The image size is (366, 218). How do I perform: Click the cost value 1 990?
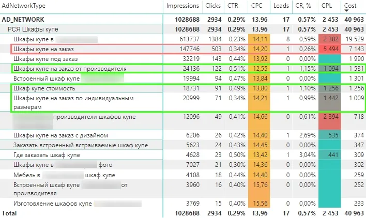(x=356, y=59)
